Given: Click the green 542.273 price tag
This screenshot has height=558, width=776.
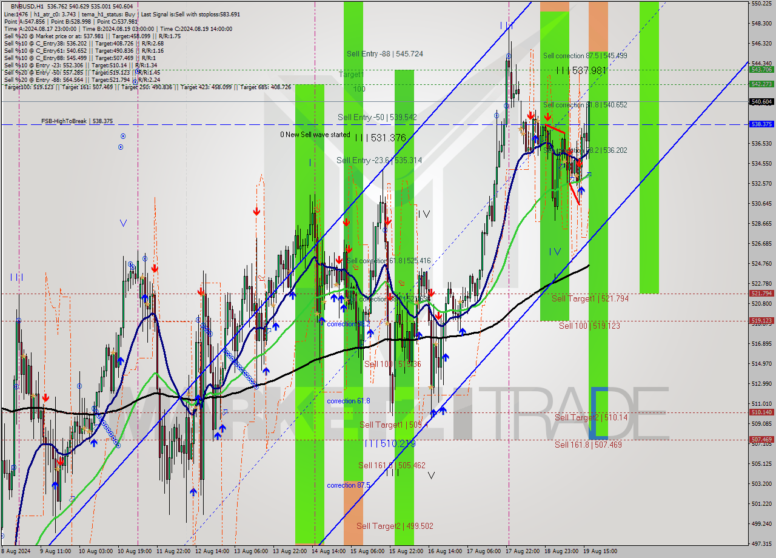Looking at the screenshot, I should (761, 84).
